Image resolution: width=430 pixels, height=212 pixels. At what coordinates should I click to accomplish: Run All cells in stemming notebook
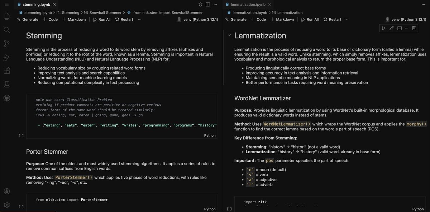coord(101,19)
